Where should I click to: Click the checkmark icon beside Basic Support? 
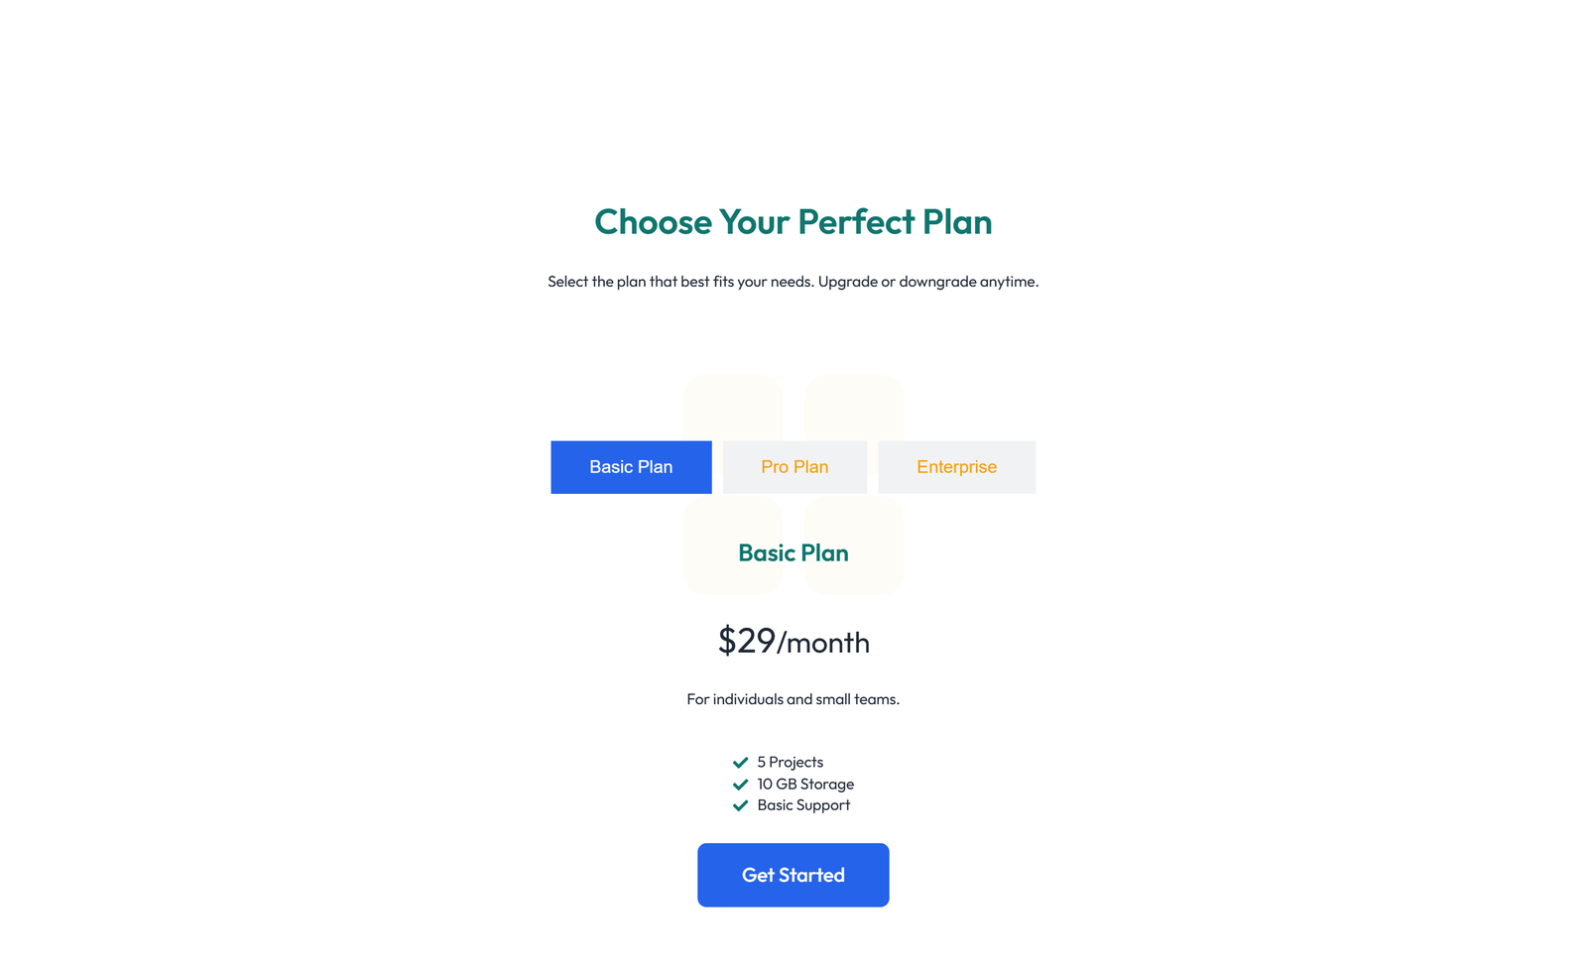click(x=740, y=805)
